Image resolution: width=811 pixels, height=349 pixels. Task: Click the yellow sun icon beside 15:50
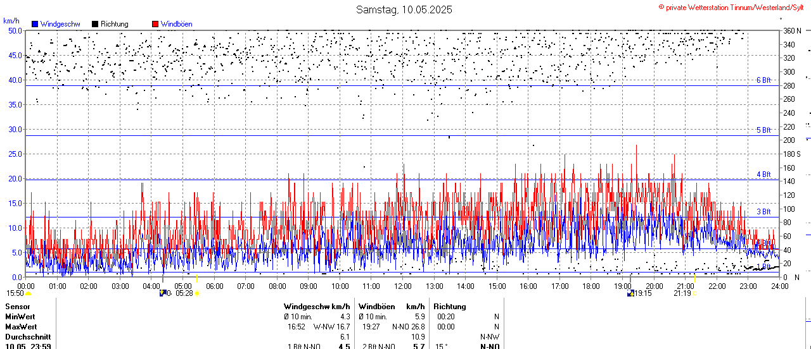tap(28, 293)
